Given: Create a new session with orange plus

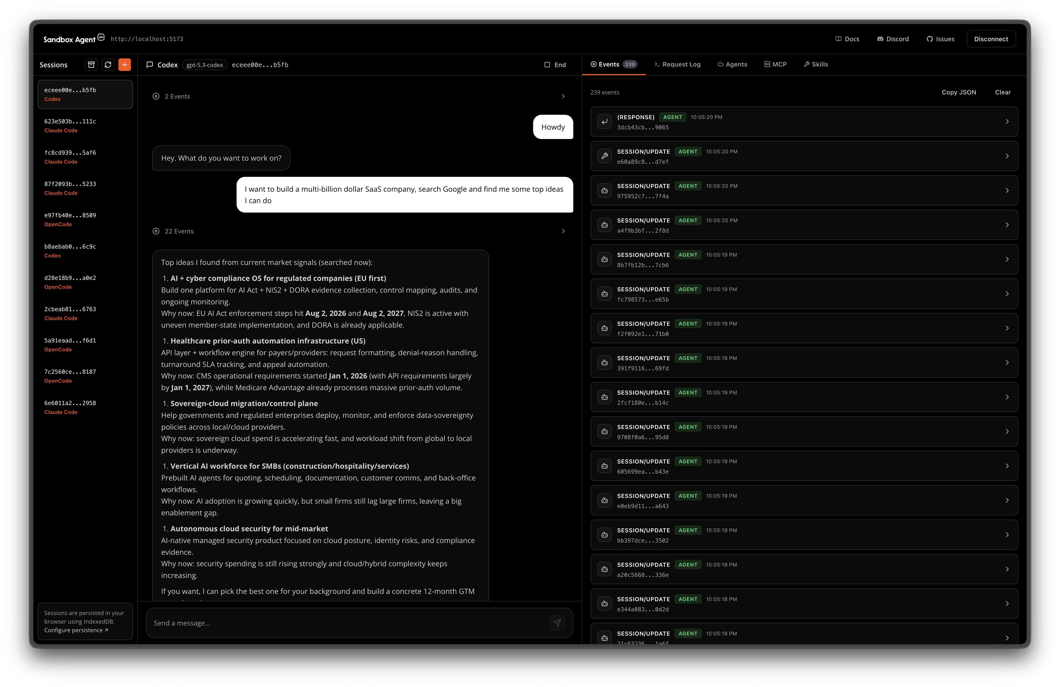Looking at the screenshot, I should [x=125, y=65].
